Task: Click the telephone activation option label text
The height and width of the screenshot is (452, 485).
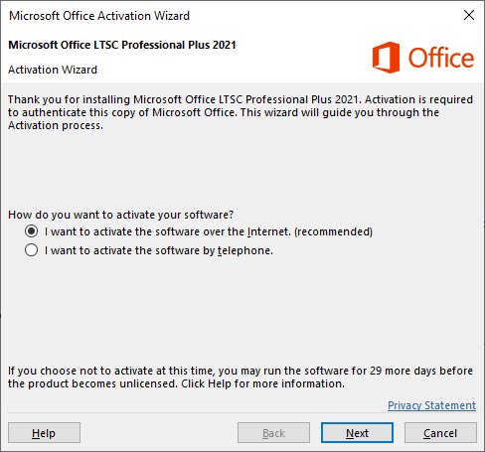Action: (159, 250)
